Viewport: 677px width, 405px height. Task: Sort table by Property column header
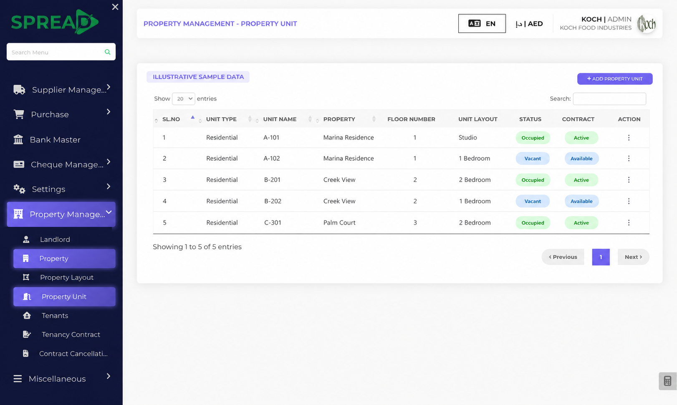coord(339,119)
